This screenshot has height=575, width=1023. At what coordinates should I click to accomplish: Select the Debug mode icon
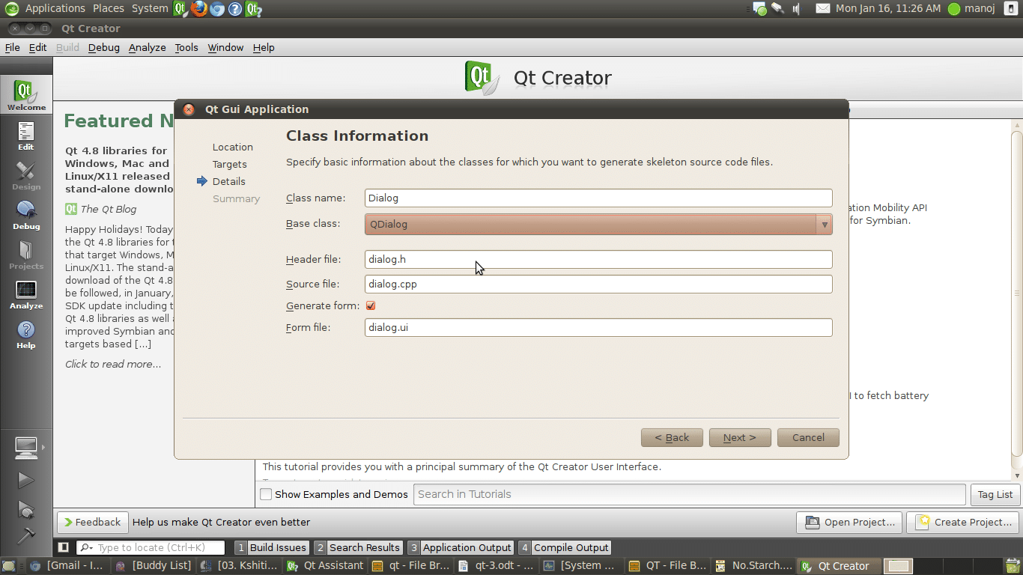pos(26,215)
